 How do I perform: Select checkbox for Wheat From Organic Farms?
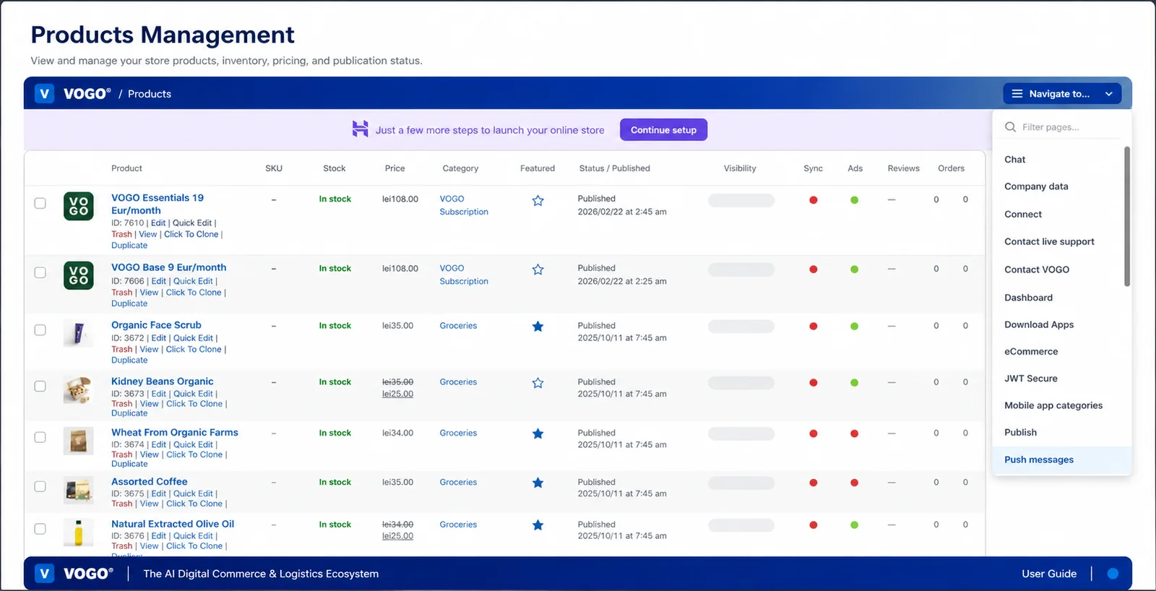coord(40,437)
